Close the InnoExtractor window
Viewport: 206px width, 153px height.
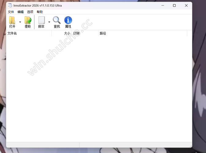click(186, 6)
